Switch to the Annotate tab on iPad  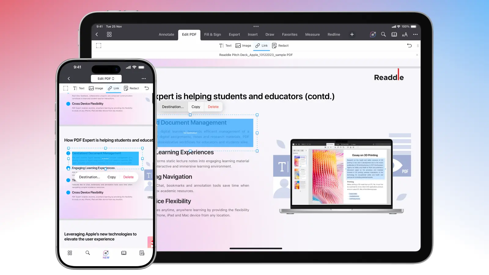166,35
